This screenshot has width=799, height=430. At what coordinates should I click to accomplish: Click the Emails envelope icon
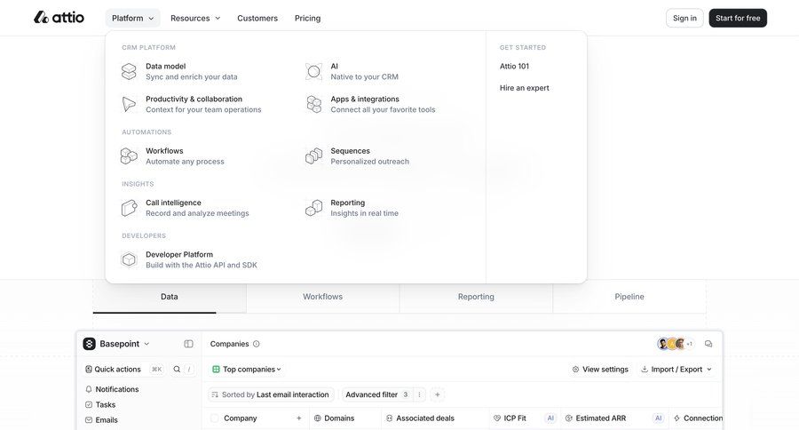pyautogui.click(x=89, y=420)
